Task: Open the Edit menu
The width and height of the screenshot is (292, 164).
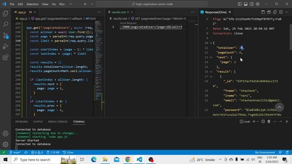Action: point(20,4)
